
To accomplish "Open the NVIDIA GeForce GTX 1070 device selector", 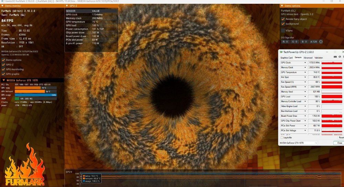I will [x=298, y=143].
